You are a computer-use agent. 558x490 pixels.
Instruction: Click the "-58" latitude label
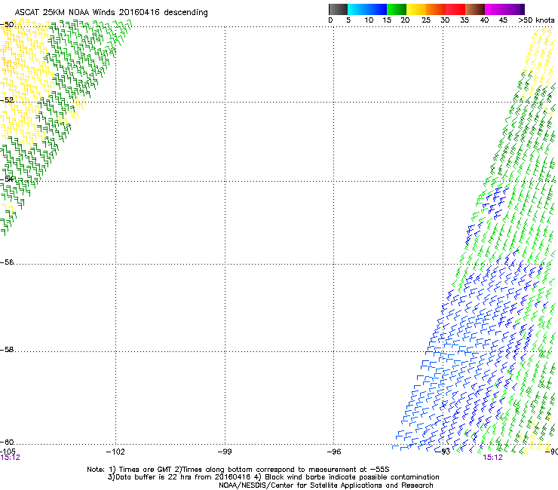pos(7,350)
